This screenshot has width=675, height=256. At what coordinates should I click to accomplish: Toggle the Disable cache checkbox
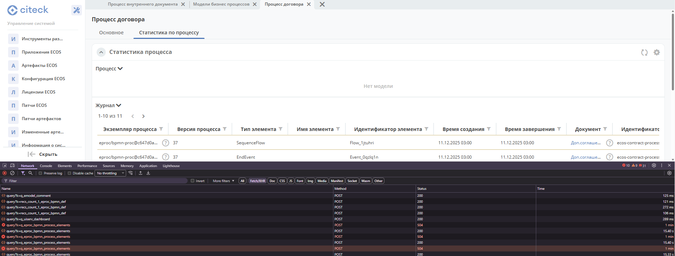(x=70, y=173)
